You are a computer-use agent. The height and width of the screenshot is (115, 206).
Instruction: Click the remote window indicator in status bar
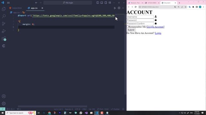point(3,109)
